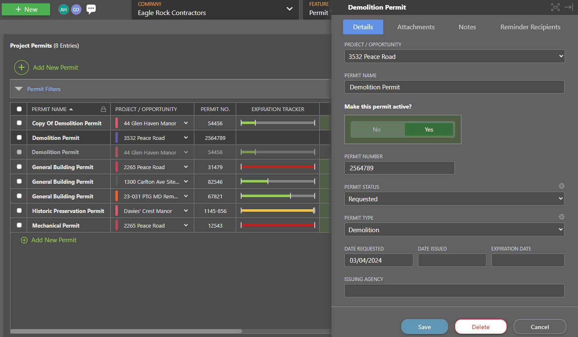Expand the Demolition Permit panel to fullscreen
The width and height of the screenshot is (578, 337).
point(555,7)
